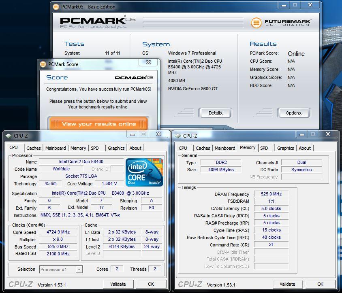Click the Code Name Wolfdale field
Screen dimensions: 342x293
pos(61,169)
